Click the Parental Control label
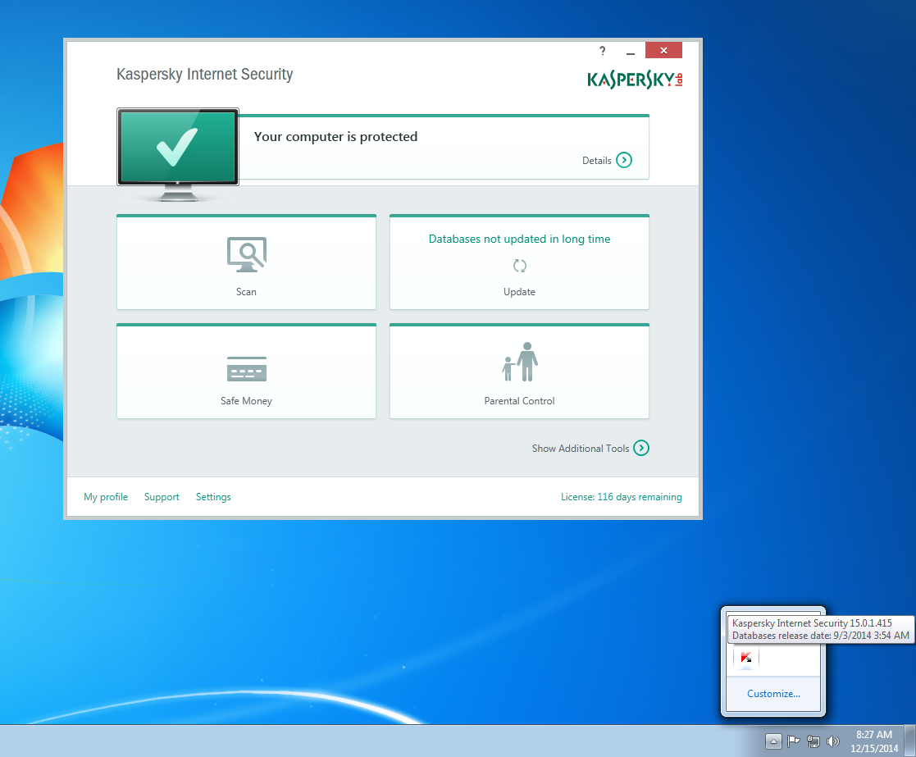Viewport: 916px width, 757px height. pos(519,401)
